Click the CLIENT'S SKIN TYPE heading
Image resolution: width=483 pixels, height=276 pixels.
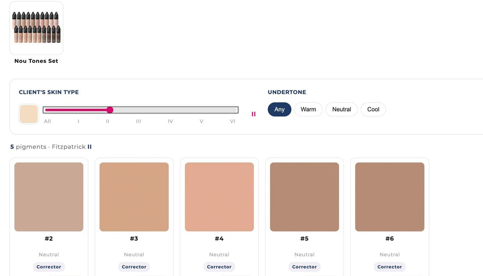[x=49, y=92]
